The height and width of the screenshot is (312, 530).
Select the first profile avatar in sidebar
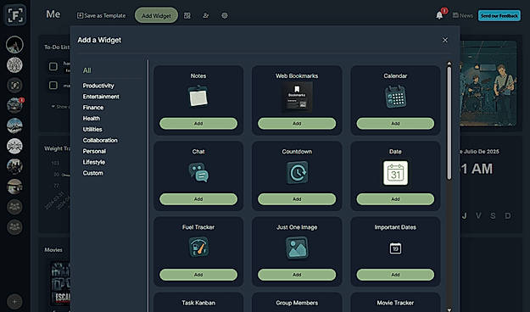point(14,45)
